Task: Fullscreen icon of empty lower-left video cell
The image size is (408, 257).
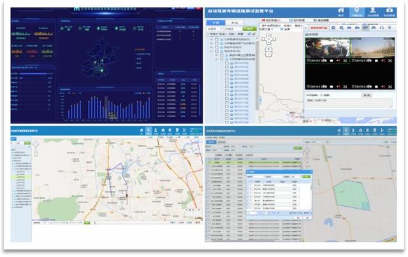Action: point(345,87)
